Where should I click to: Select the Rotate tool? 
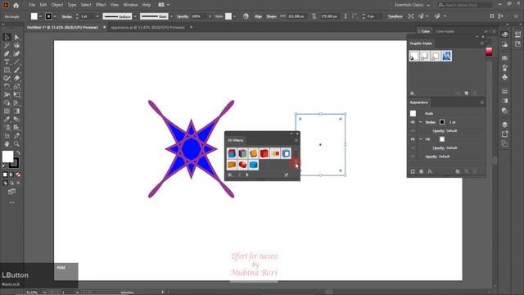7,87
